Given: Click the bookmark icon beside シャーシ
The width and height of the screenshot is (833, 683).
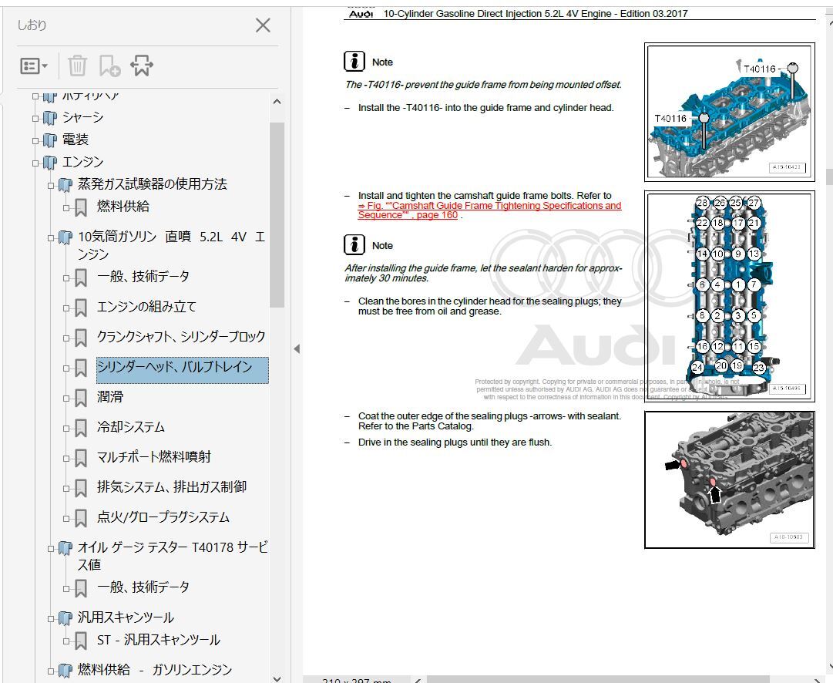Looking at the screenshot, I should (x=49, y=117).
